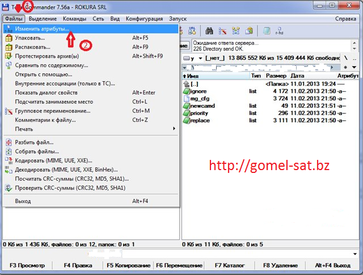
Task: Open the Конфигурация menu
Action: click(x=144, y=19)
